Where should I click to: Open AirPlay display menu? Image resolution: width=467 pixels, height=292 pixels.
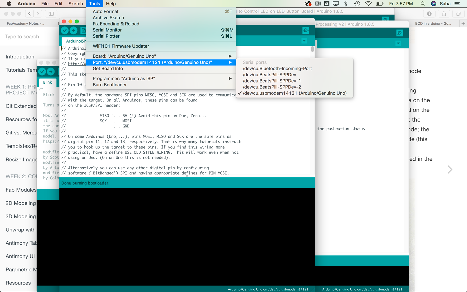(336, 4)
